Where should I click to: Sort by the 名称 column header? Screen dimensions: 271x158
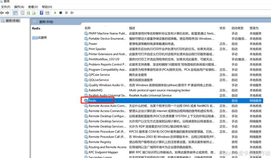click(x=88, y=28)
